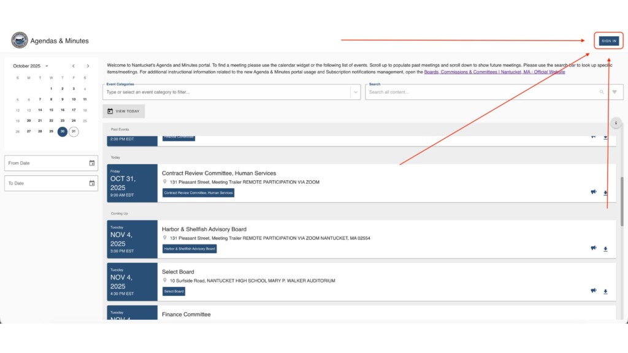This screenshot has width=628, height=353.
Task: Toggle notifications for Harbor & Shellfish Advisory Board
Action: click(x=593, y=249)
